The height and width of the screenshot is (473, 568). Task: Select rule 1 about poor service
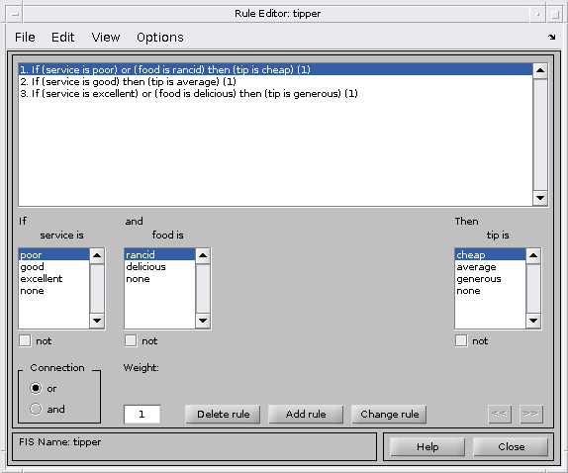coord(275,69)
